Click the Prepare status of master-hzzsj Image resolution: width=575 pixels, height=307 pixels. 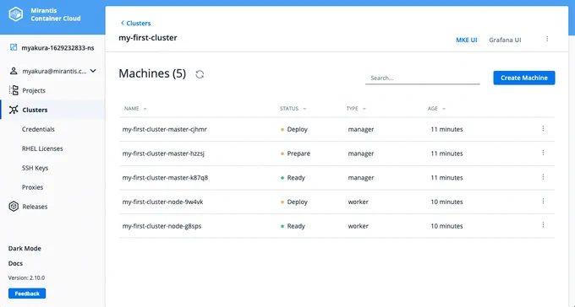tap(298, 153)
